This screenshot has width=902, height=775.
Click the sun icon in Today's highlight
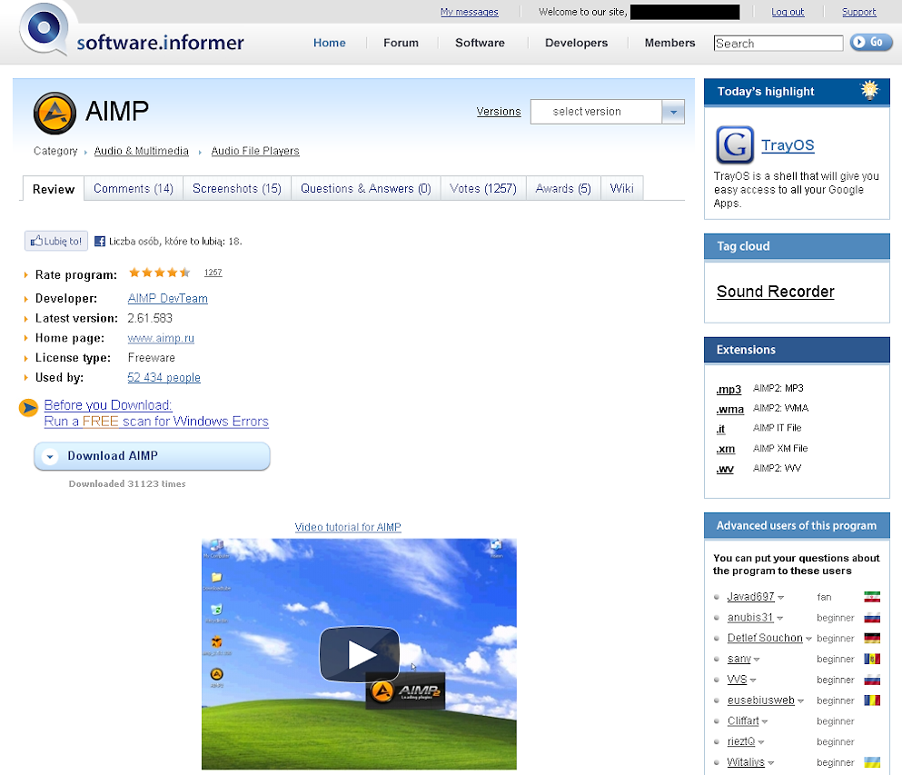[869, 90]
